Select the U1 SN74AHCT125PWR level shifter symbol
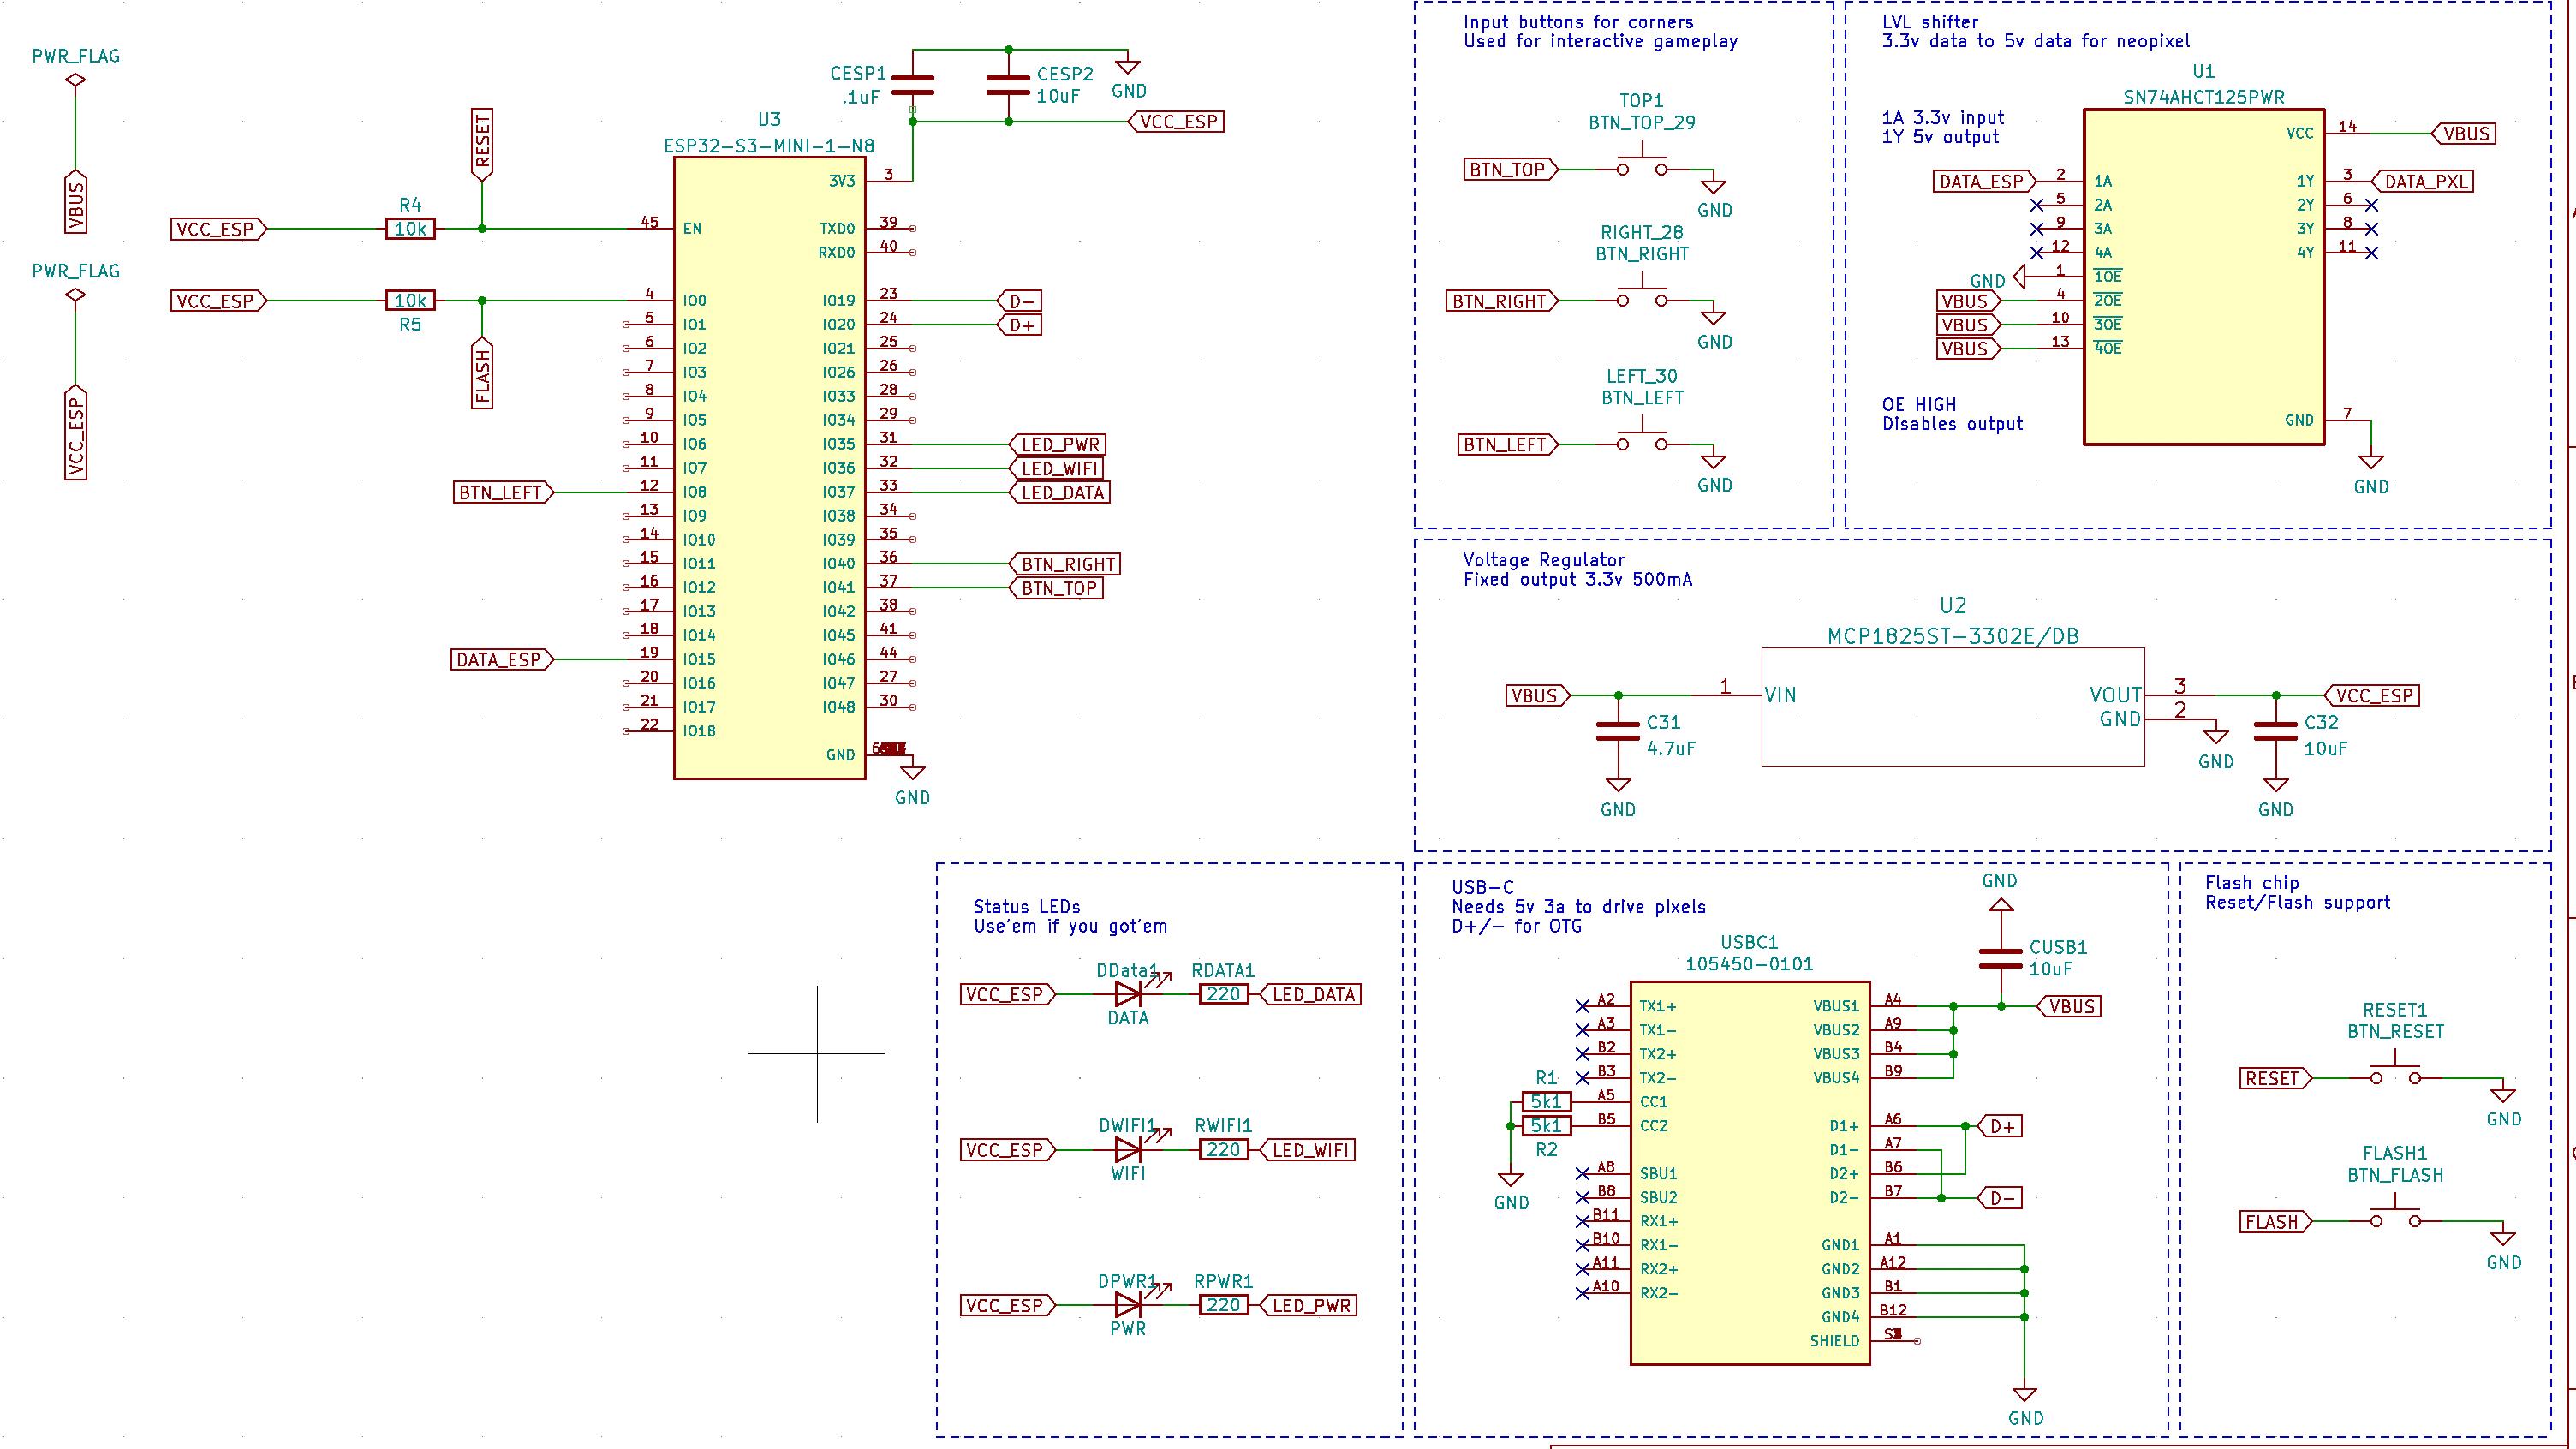Viewport: 2576px width, 1449px height. pyautogui.click(x=2203, y=276)
